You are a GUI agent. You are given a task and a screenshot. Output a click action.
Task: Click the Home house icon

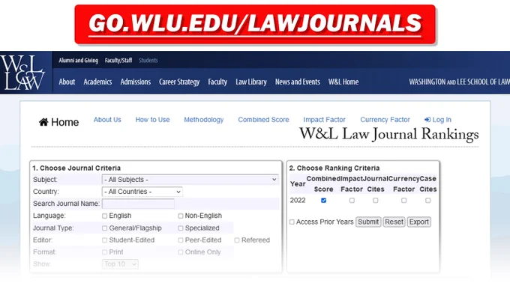click(x=43, y=122)
